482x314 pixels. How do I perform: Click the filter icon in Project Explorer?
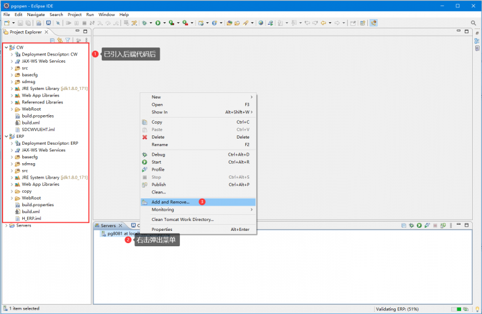(x=68, y=40)
